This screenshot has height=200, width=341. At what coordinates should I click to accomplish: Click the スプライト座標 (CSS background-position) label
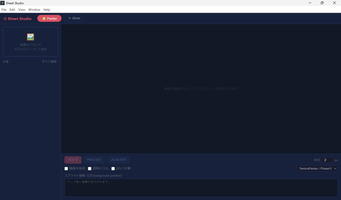[x=94, y=175]
